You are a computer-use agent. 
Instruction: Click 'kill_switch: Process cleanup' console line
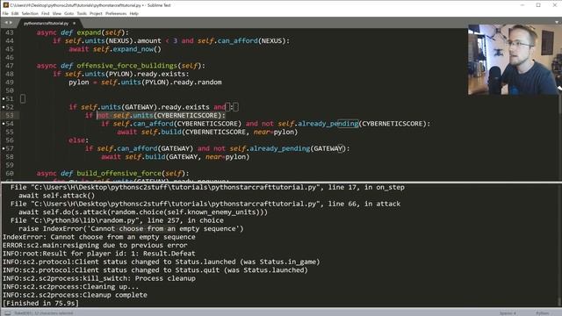click(x=99, y=278)
